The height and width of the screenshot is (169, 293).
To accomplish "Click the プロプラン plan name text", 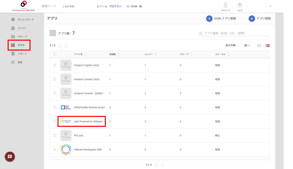I will click(x=115, y=6).
